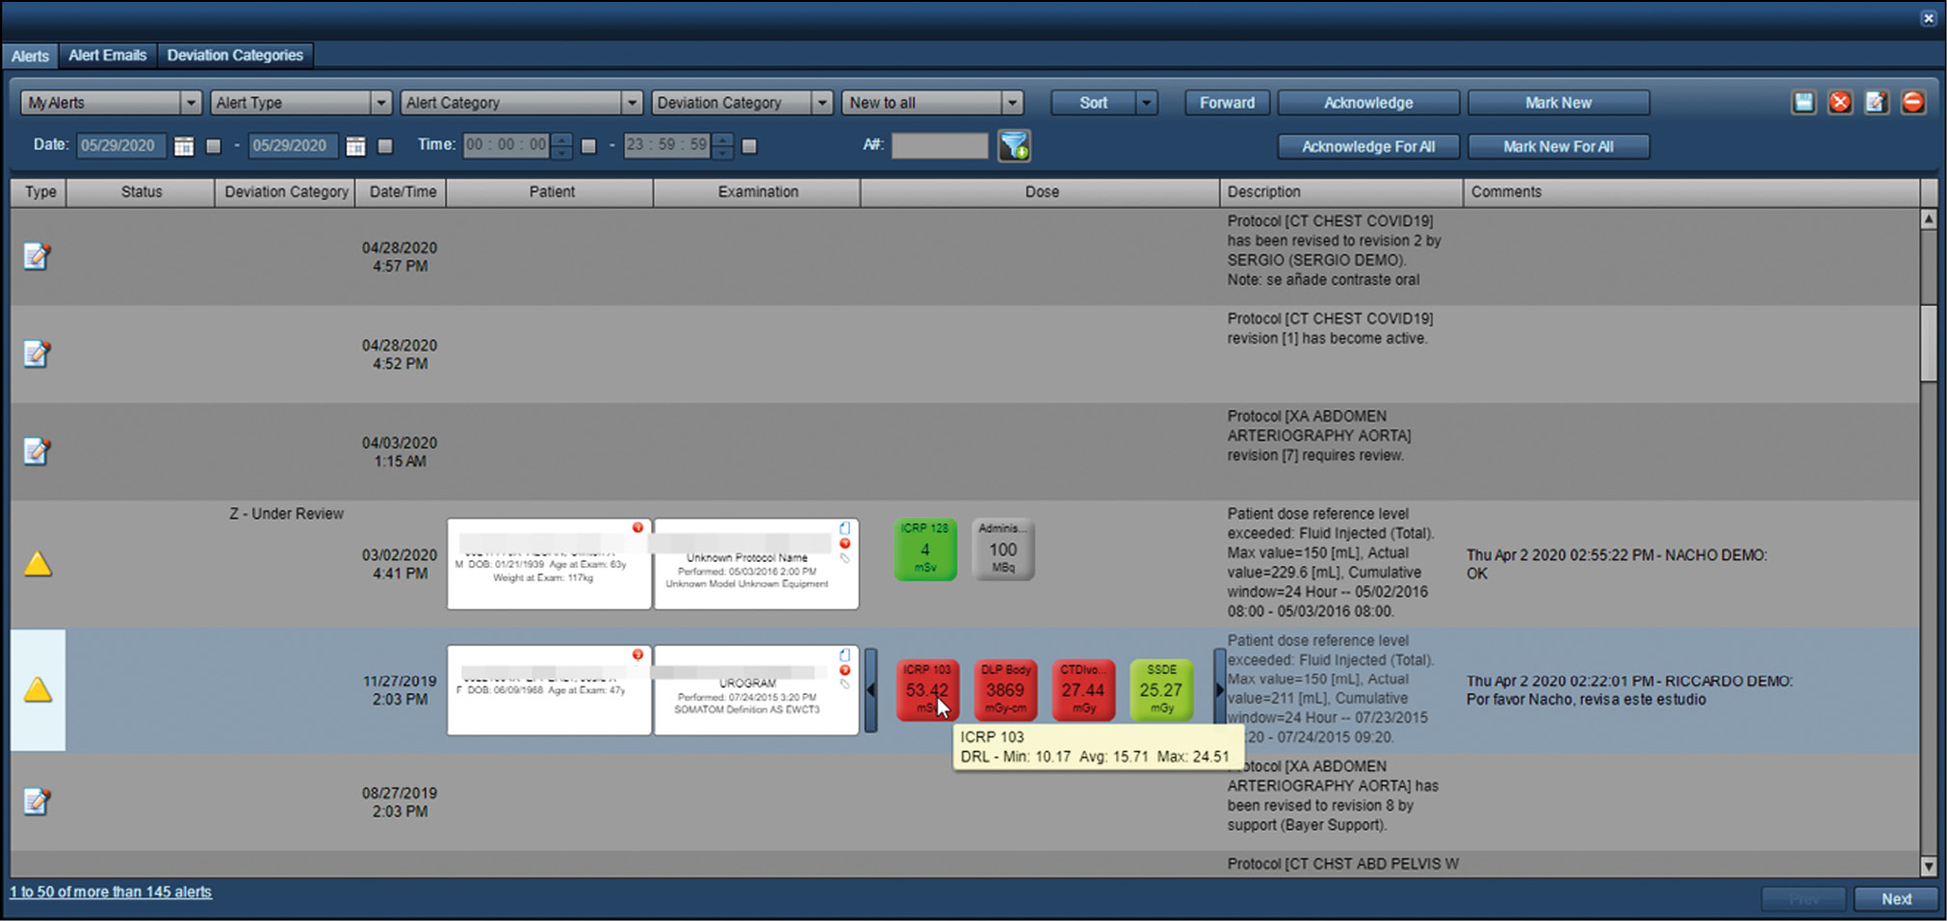Screen dimensions: 1947x921
Task: Go to Next page of alerts
Action: pos(1895,899)
